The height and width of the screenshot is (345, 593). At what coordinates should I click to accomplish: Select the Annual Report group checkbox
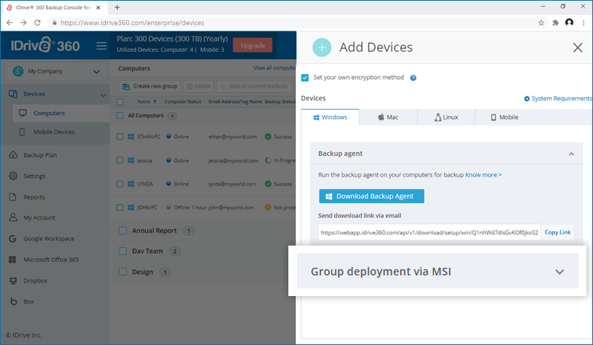coord(122,231)
